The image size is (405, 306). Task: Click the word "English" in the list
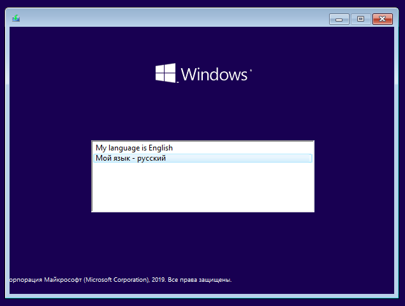(161, 148)
